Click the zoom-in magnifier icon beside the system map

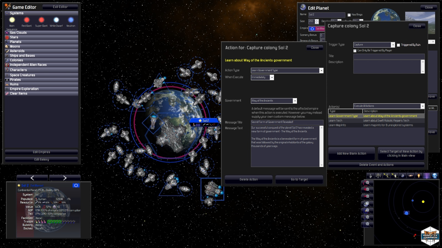[x=367, y=190]
